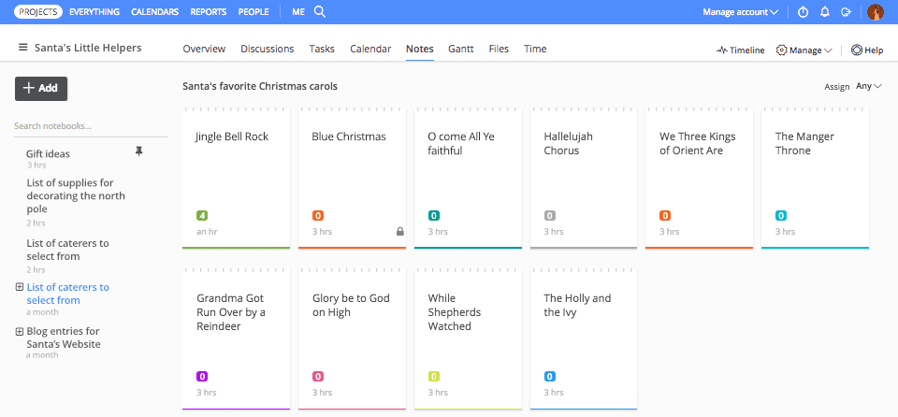Viewport: 898px width, 417px height.
Task: Click the quick add icon beside the bell
Action: pos(846,12)
